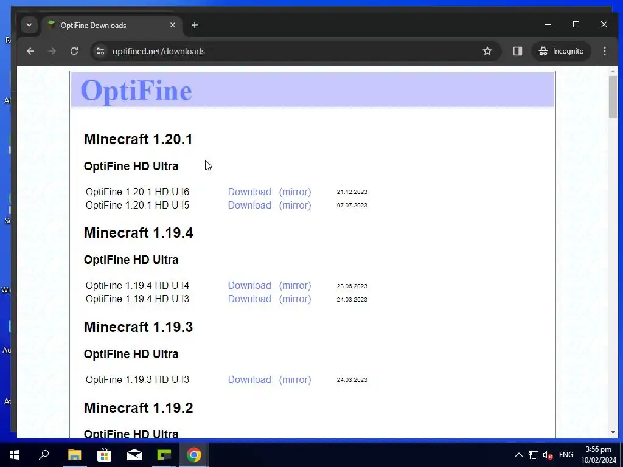623x467 pixels.
Task: Open the site information icon in address bar
Action: tap(100, 51)
